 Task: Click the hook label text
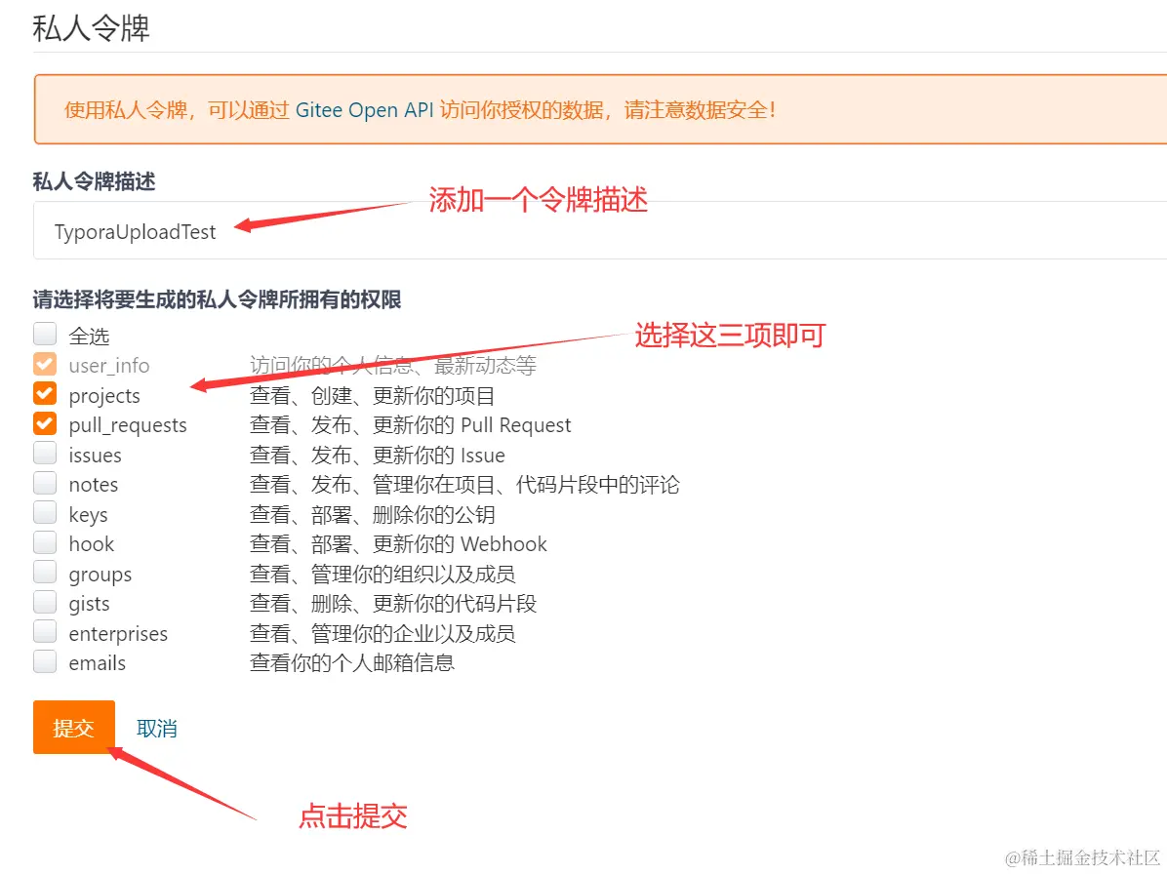coord(91,544)
